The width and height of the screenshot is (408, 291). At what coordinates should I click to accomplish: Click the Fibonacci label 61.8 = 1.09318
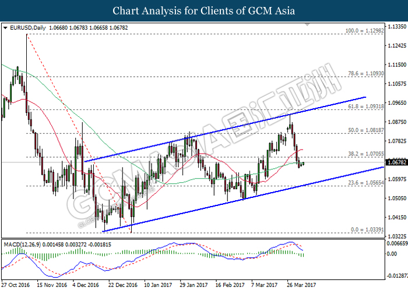(x=366, y=107)
